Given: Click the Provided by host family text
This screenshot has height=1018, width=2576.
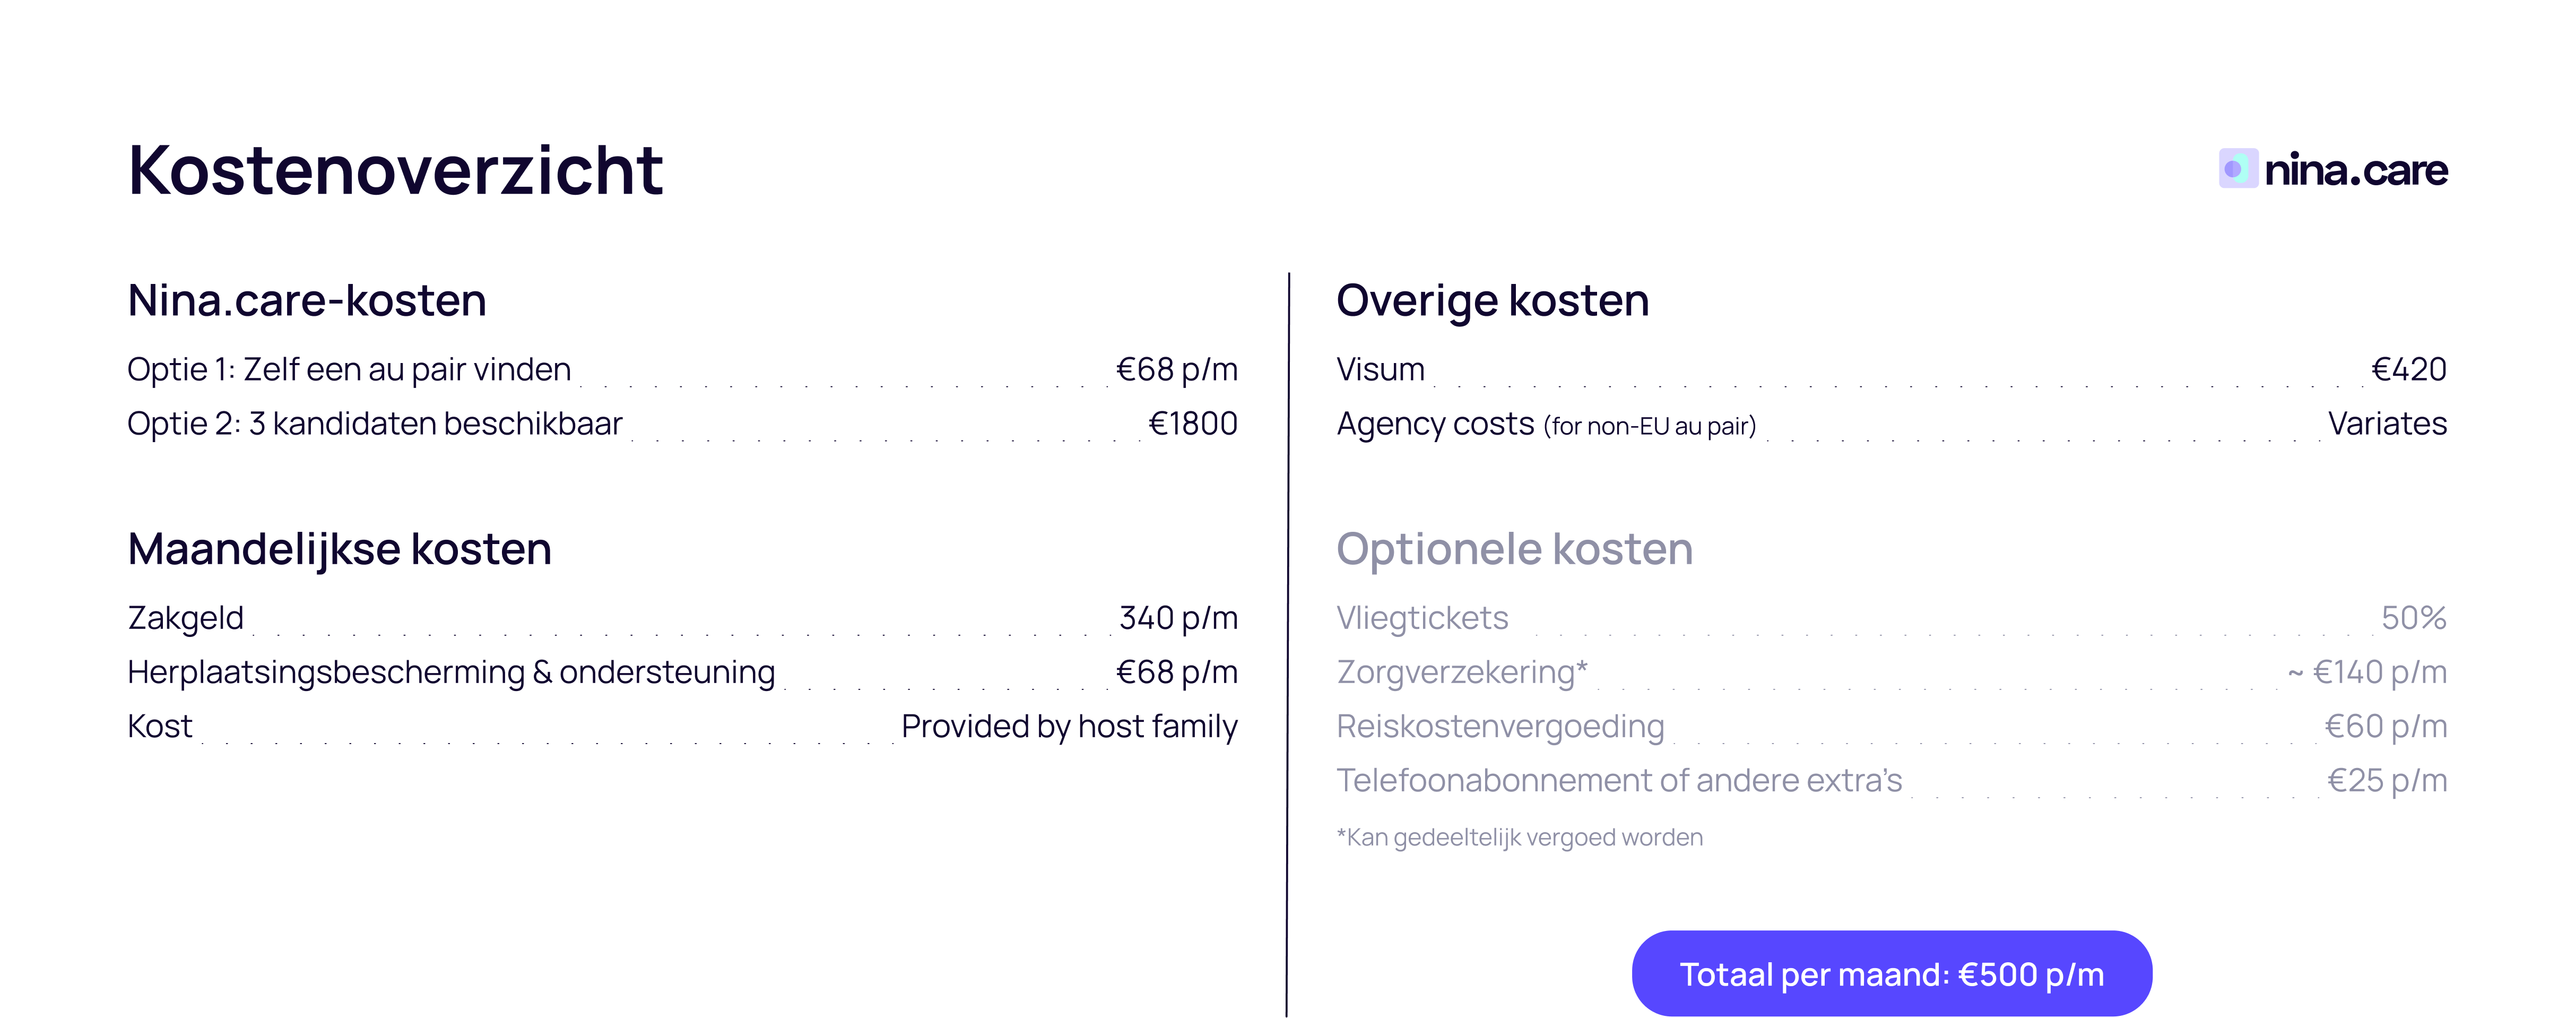Looking at the screenshot, I should (x=1069, y=726).
